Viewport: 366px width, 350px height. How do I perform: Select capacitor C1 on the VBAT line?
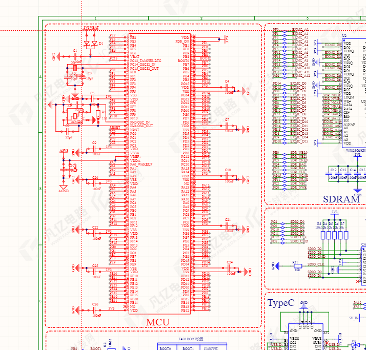75,56
